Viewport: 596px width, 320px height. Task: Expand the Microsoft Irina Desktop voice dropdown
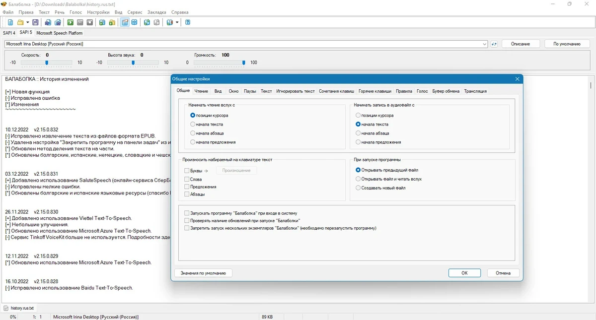pyautogui.click(x=484, y=44)
